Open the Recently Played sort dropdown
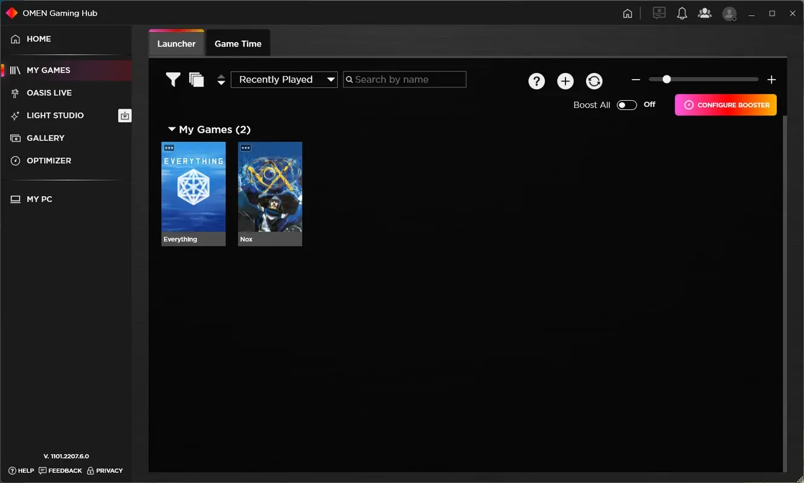This screenshot has width=804, height=483. (x=283, y=79)
